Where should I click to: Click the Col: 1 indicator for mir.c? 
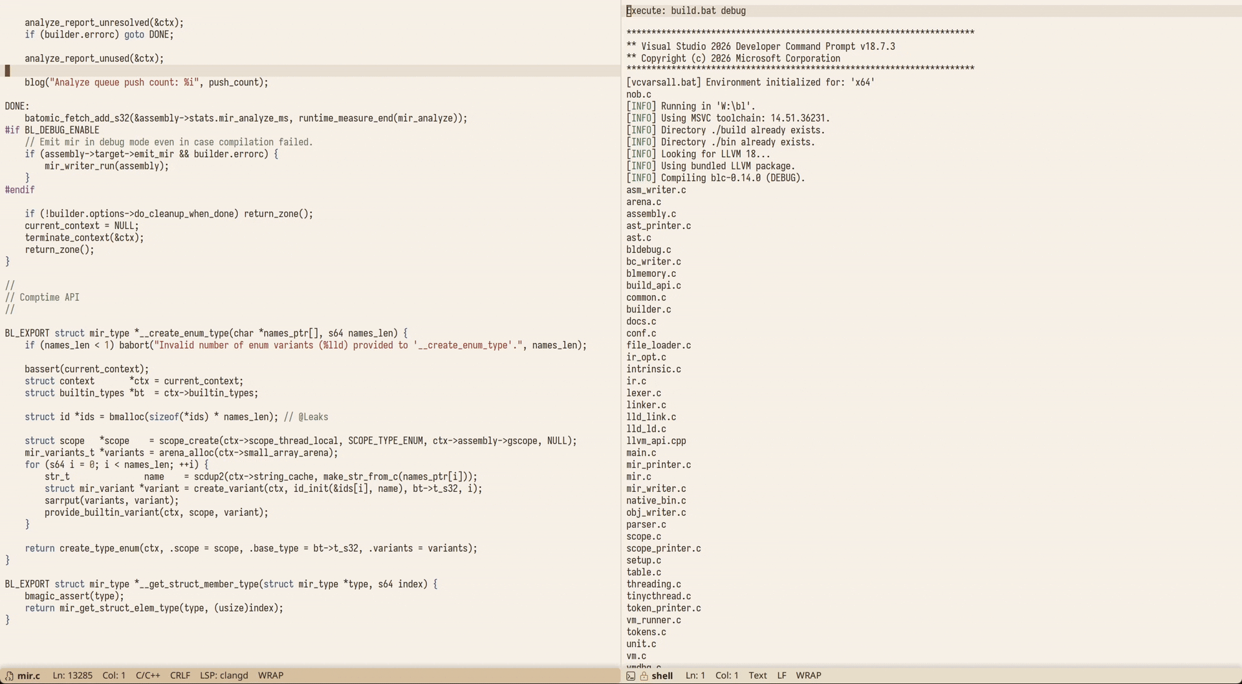114,675
